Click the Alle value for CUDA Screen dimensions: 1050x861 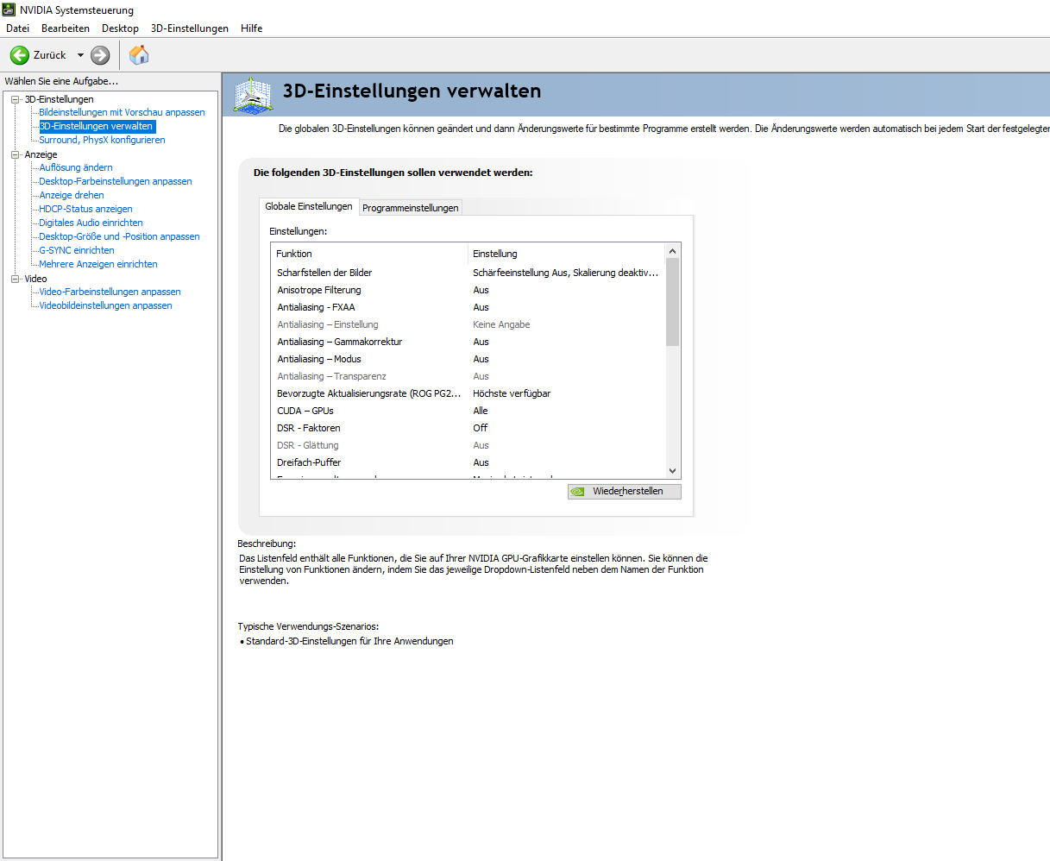coord(481,411)
